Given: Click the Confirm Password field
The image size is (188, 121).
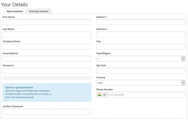Looking at the screenshot, I should click(47, 111).
